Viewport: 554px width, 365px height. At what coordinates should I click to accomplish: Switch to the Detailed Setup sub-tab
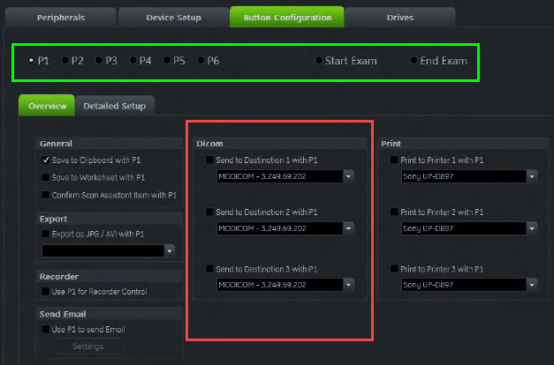click(115, 106)
